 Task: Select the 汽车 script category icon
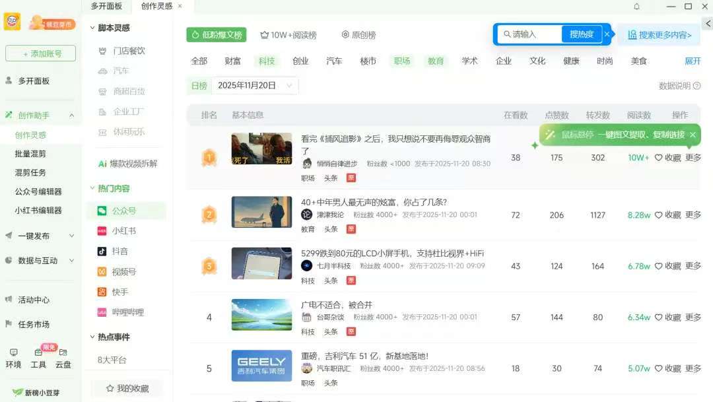pos(103,71)
